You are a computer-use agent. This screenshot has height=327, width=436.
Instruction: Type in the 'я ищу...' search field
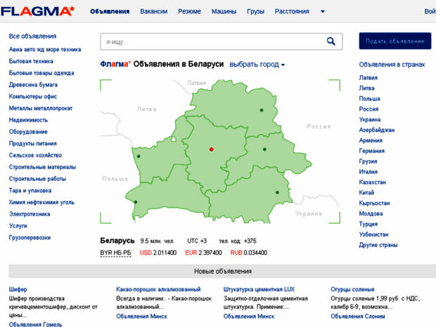211,42
